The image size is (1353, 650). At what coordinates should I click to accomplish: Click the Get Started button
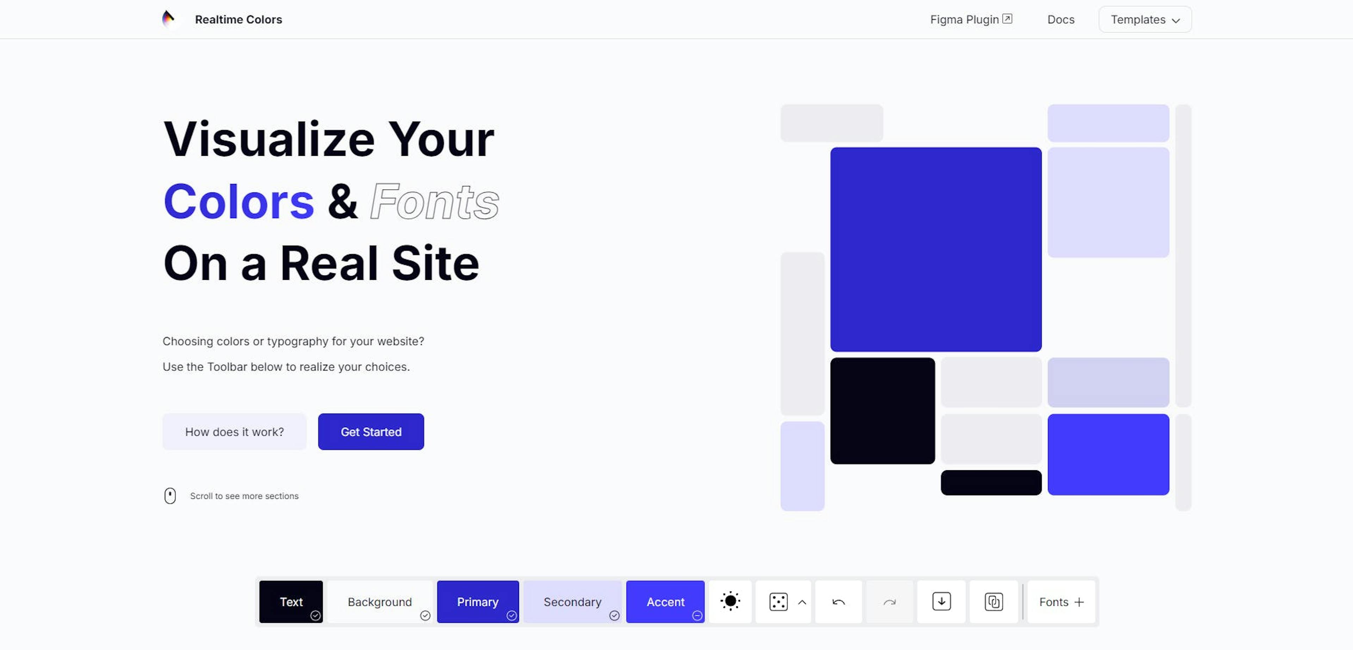[x=371, y=431]
